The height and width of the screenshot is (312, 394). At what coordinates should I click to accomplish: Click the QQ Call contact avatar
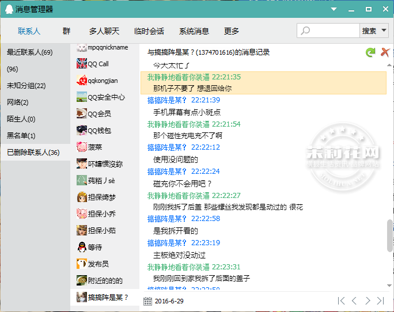[x=82, y=63]
